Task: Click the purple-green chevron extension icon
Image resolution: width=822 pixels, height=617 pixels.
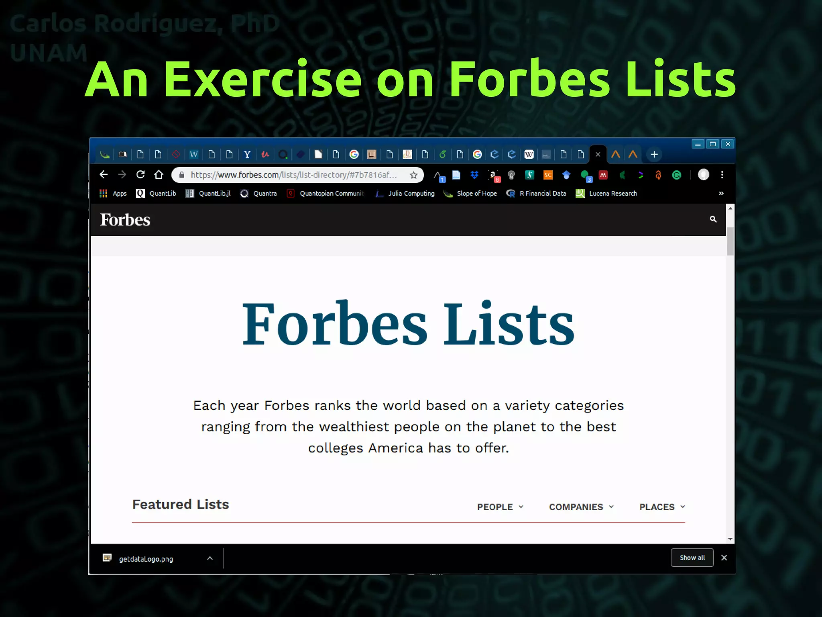Action: click(x=641, y=175)
